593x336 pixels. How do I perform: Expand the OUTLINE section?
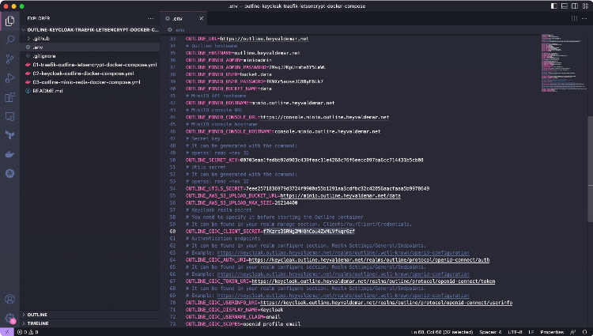tap(90, 315)
